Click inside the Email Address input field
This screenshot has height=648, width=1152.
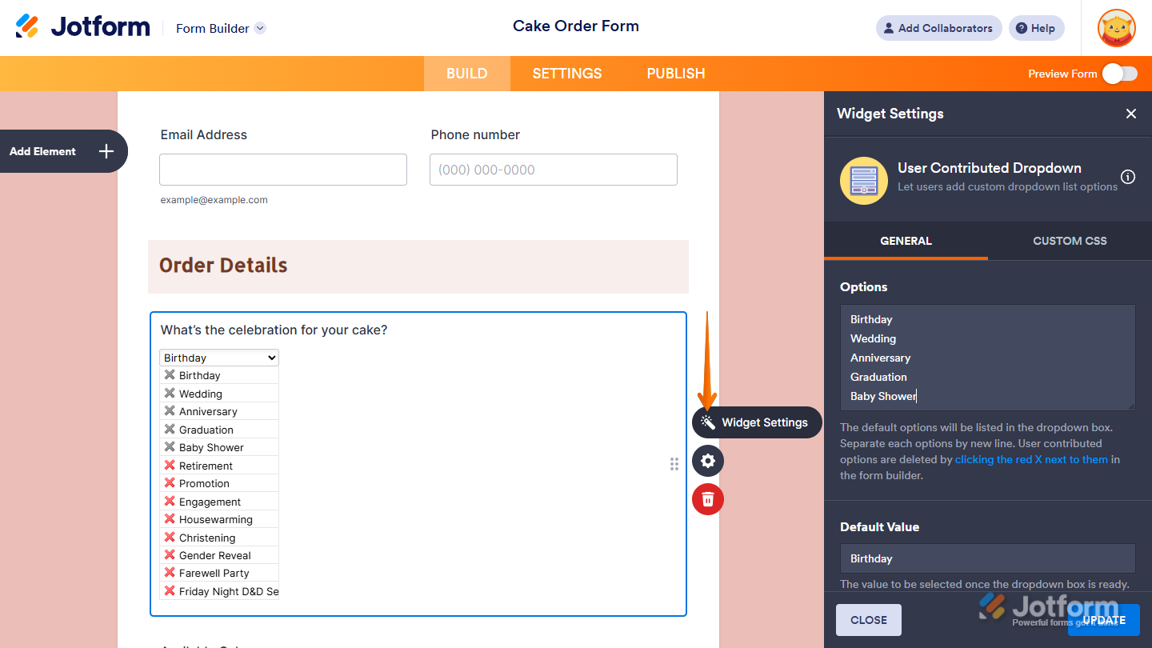pyautogui.click(x=282, y=170)
